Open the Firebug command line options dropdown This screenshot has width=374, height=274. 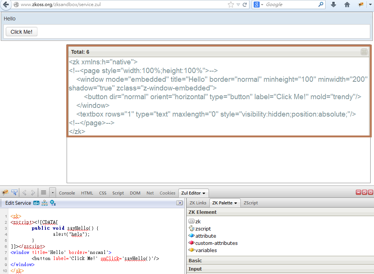(53, 193)
